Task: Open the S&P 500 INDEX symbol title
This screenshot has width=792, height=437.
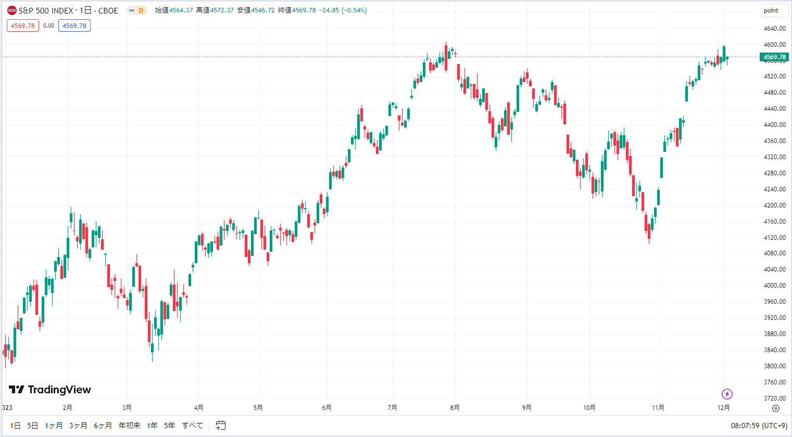Action: tap(68, 10)
